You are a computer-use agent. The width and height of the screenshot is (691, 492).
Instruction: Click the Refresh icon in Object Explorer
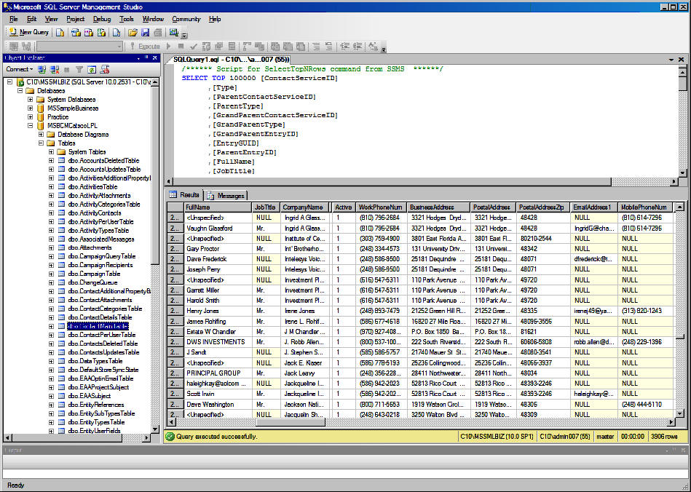tap(92, 69)
